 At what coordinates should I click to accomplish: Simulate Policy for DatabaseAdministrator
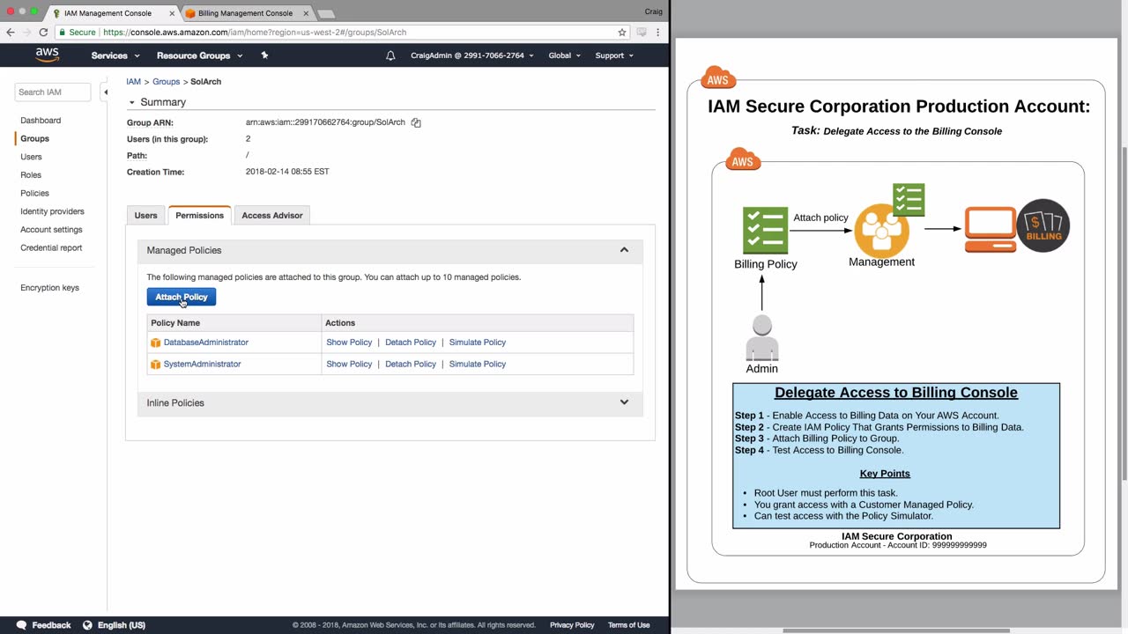(478, 343)
